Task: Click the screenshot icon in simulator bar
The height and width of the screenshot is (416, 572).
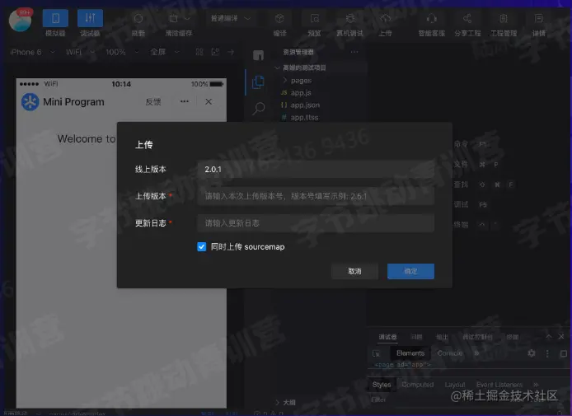Action: click(x=215, y=52)
